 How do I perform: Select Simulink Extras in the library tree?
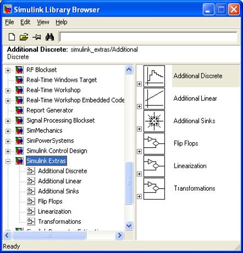click(46, 161)
